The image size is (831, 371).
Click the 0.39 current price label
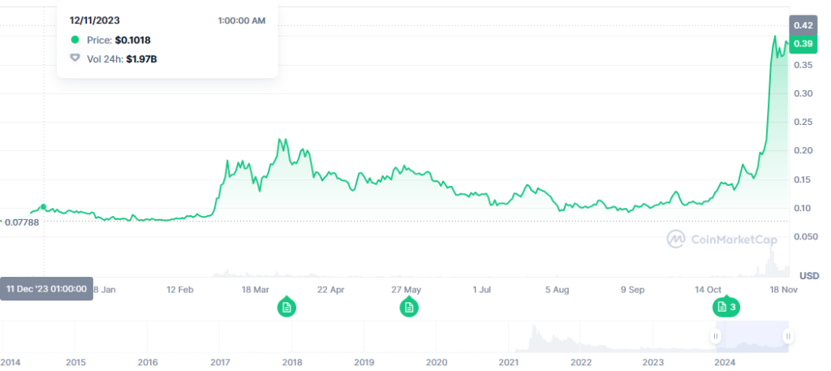pos(803,43)
